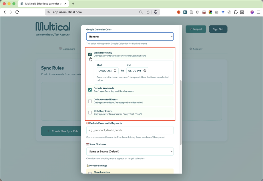This screenshot has width=263, height=181.
Task: Disable the Work Hours Only checkbox
Action: (x=90, y=54)
